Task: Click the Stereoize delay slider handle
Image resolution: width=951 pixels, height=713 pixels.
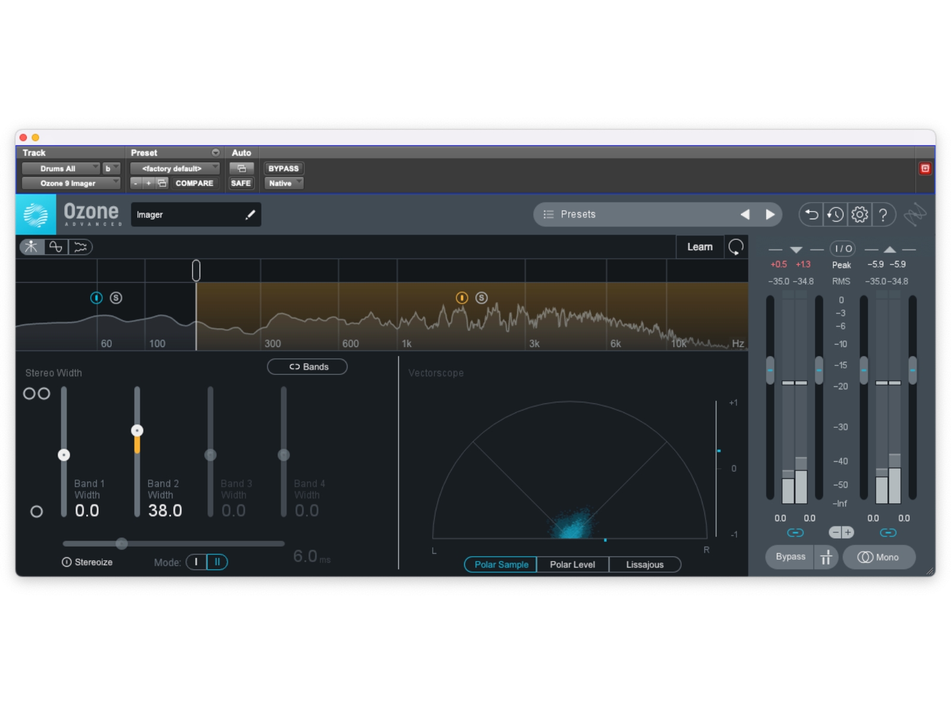Action: pos(122,543)
